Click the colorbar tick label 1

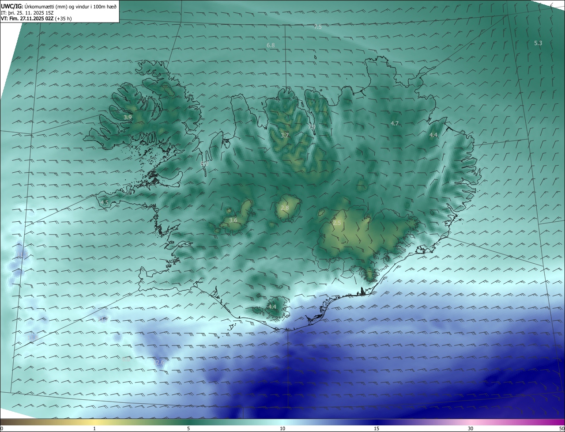(94, 428)
